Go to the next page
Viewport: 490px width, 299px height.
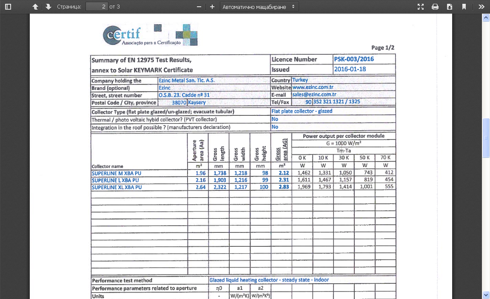(x=48, y=7)
